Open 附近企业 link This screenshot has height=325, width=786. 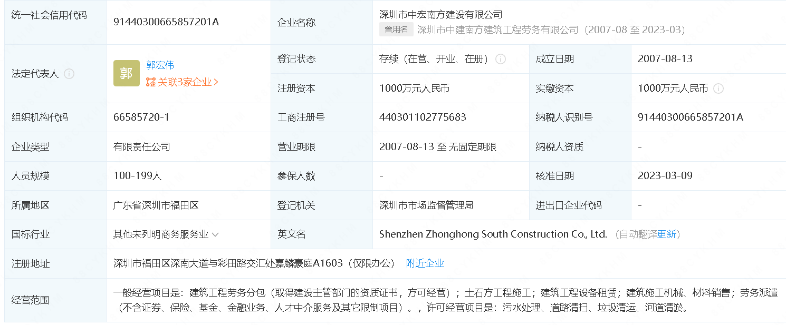(x=425, y=263)
